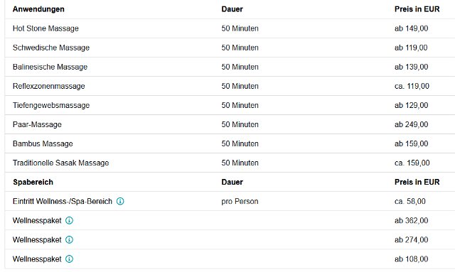This screenshot has height=272, width=455.
Task: Click the pro Person duration cell
Action: tap(240, 201)
